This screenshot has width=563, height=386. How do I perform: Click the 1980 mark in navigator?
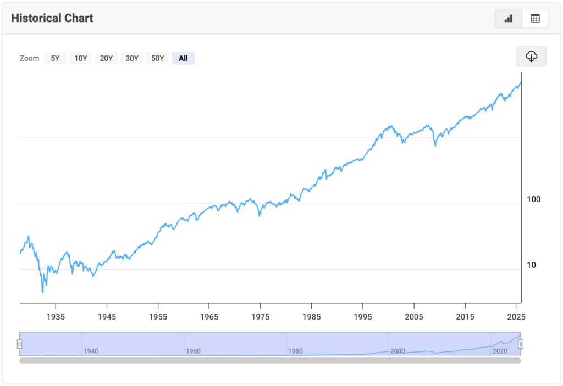pos(295,351)
